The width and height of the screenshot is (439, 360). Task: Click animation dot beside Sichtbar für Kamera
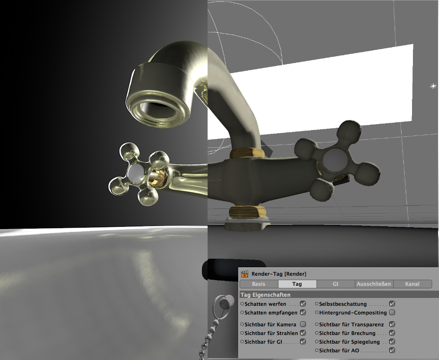click(242, 324)
